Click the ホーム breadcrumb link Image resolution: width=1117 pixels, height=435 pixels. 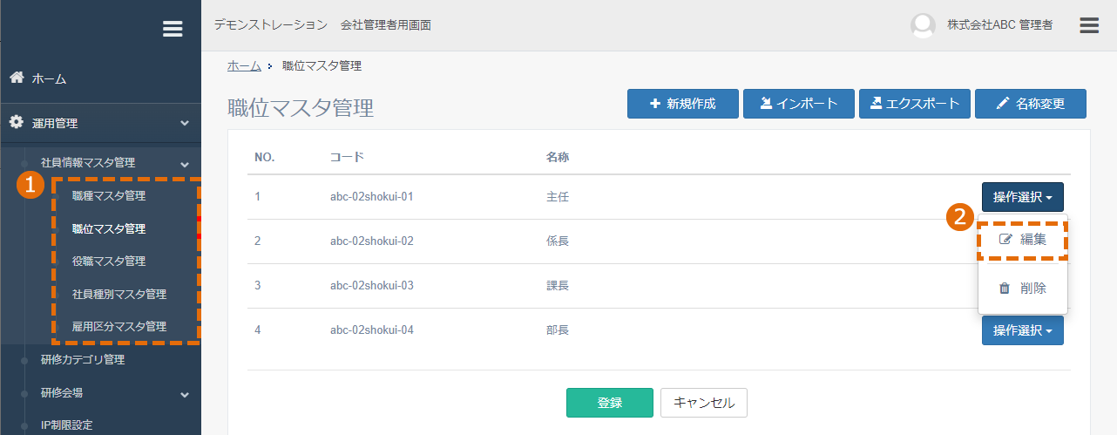tap(244, 66)
